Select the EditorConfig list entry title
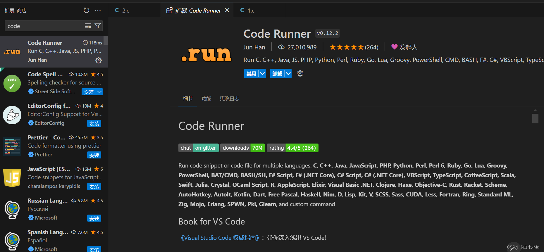The height and width of the screenshot is (252, 544). point(49,106)
